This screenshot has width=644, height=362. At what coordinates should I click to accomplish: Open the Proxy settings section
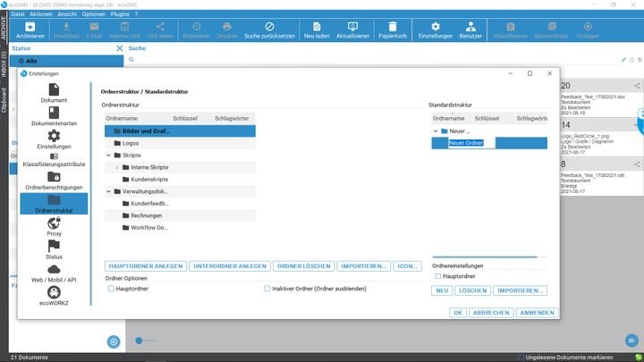pos(54,227)
